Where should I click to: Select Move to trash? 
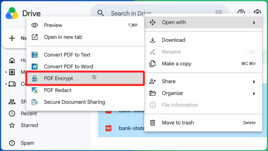click(x=203, y=123)
